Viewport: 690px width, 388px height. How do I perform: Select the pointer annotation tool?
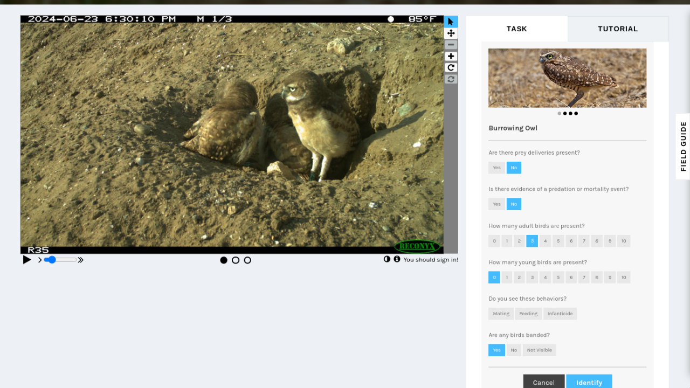pos(451,22)
